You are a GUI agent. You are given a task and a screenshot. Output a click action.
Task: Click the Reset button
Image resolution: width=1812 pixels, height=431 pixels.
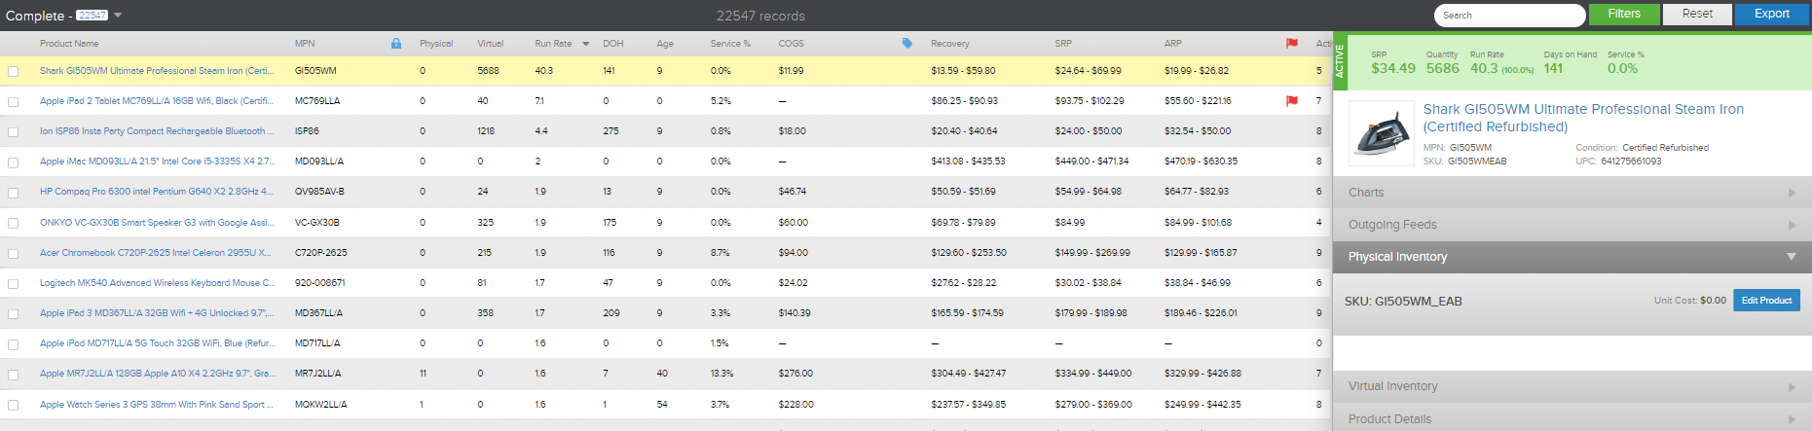[1697, 15]
